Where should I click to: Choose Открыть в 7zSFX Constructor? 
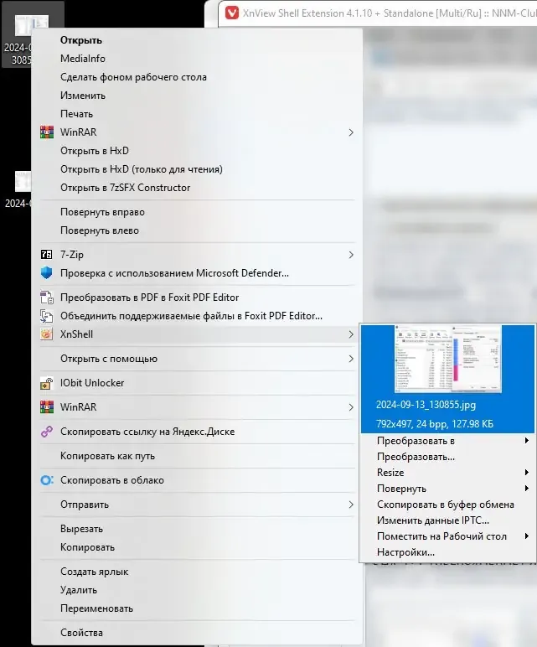197,188
